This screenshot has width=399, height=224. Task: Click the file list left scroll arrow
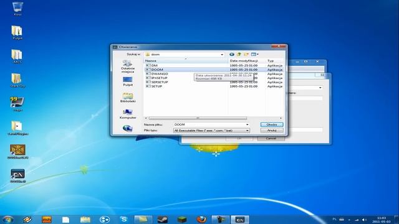[x=146, y=118]
